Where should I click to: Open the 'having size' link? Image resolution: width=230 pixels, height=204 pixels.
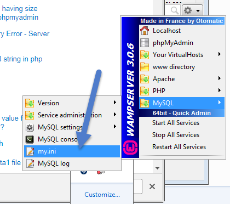20,9
